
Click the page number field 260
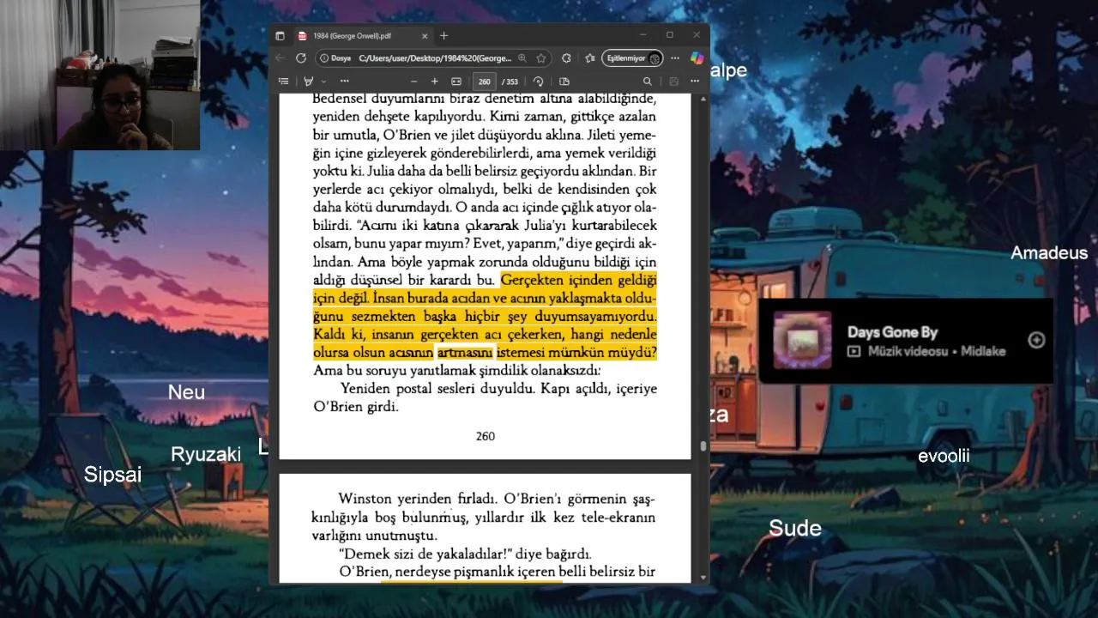[485, 82]
